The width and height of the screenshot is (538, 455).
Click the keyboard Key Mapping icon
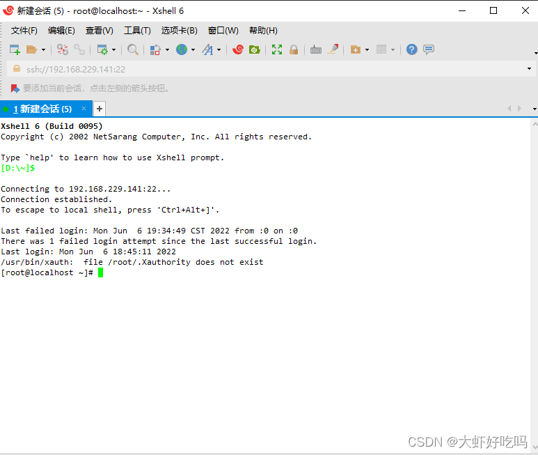click(316, 49)
